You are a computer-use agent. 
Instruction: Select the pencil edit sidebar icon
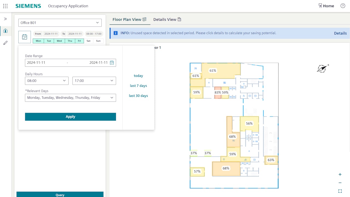5,43
